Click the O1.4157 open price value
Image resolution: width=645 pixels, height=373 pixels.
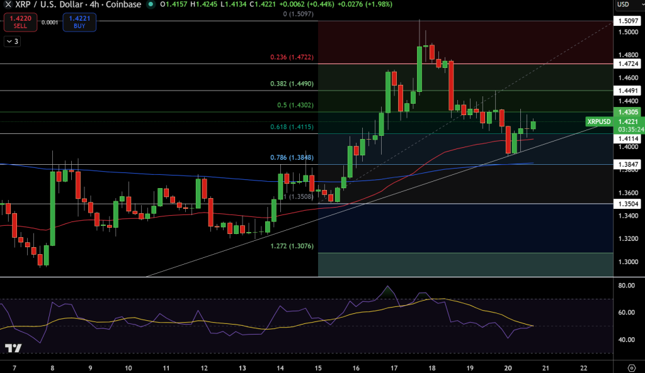[x=173, y=5]
